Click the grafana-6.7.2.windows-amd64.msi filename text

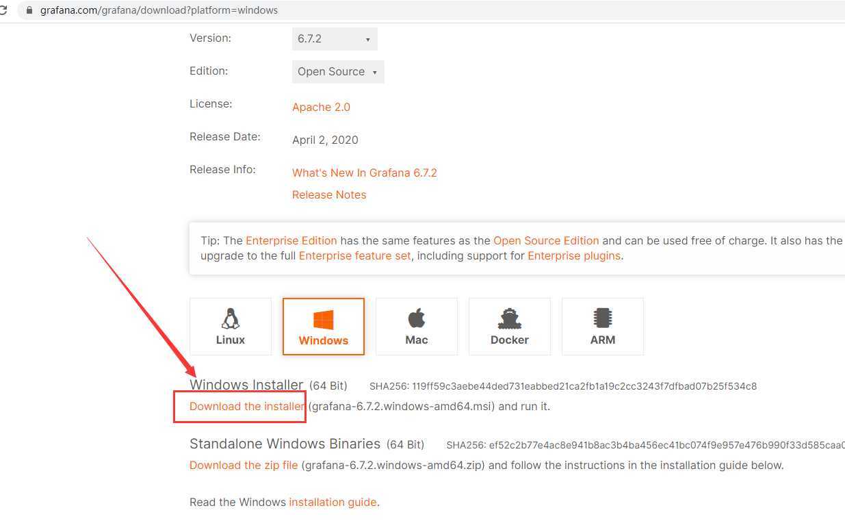[x=402, y=406]
